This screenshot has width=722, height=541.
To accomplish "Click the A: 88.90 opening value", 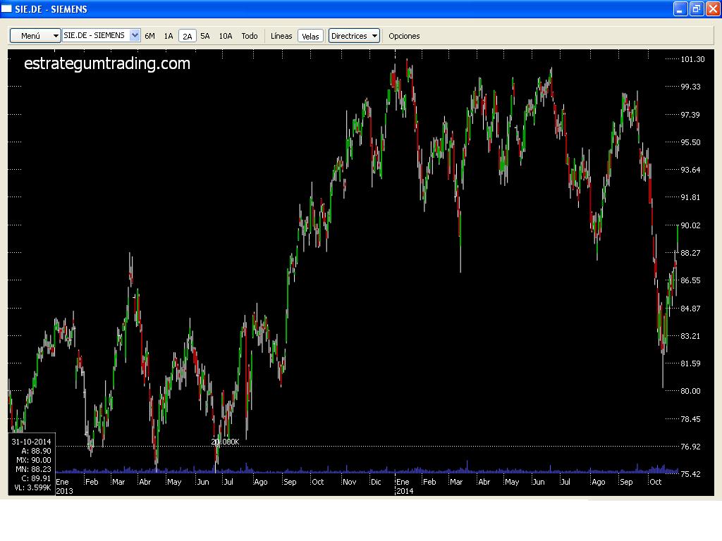I will pos(36,451).
